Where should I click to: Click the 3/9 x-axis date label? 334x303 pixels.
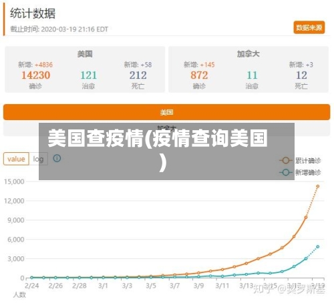198,286
